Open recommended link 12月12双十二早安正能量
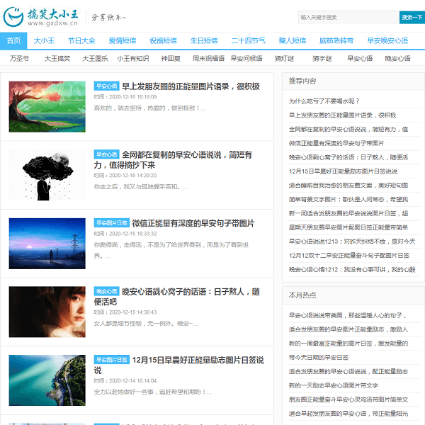425x425 pixels. point(349,256)
